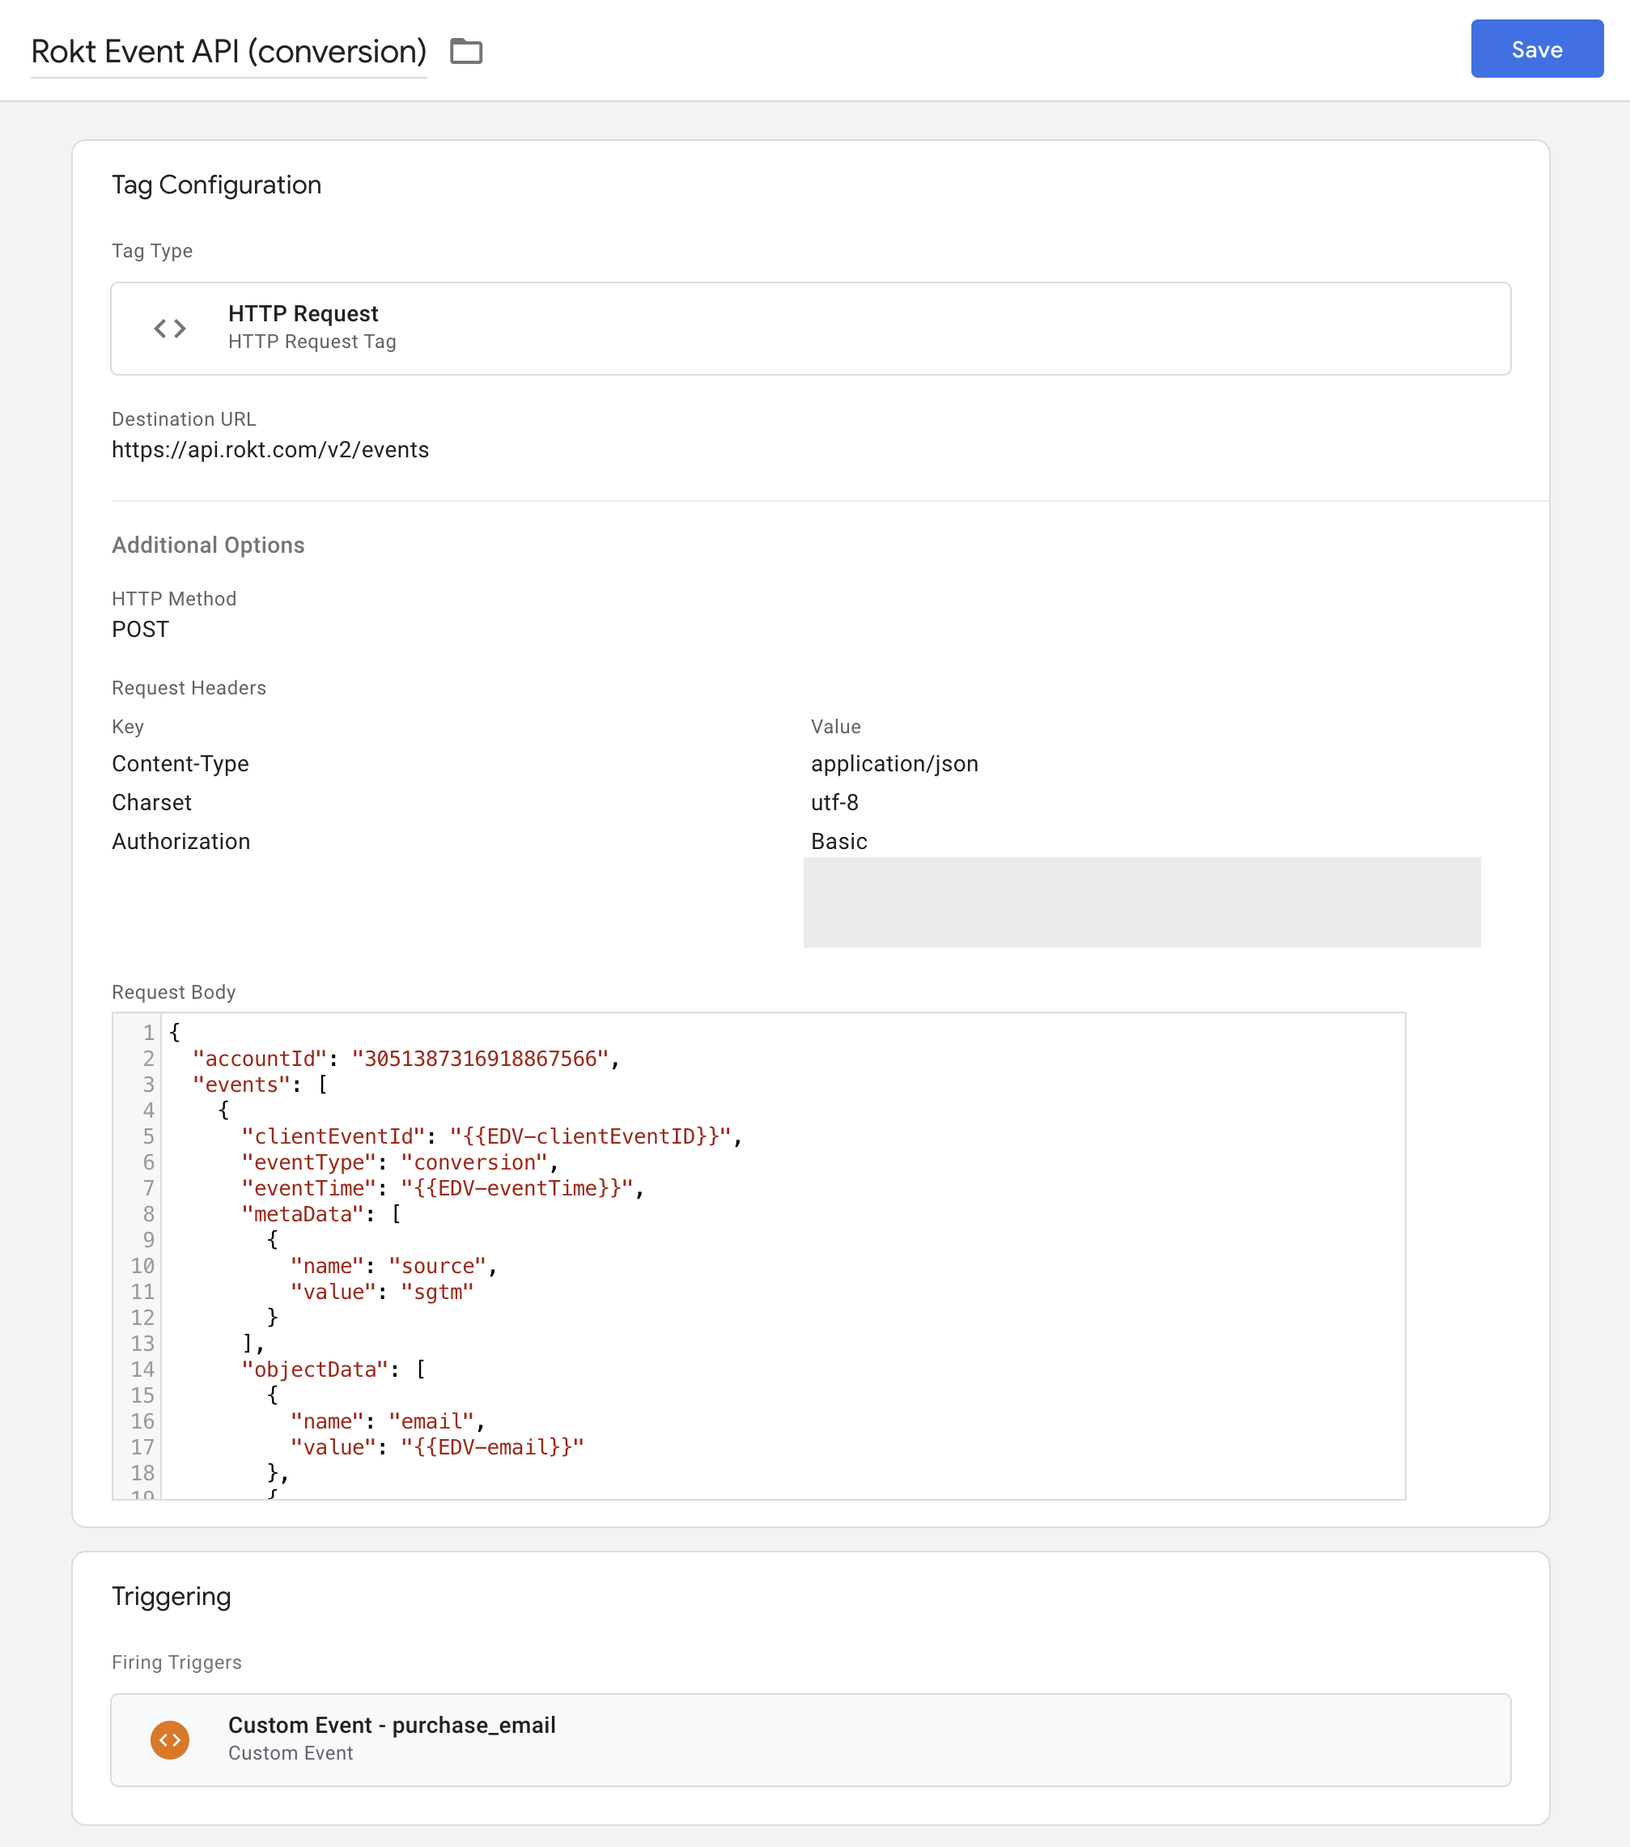
Task: Click line number 10 in the code gutter
Action: tap(142, 1266)
